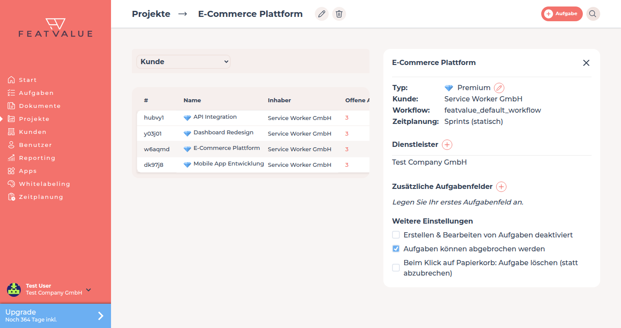This screenshot has height=328, width=621.
Task: Click diamond icon in Mobile App Entwicklung row
Action: 187,164
